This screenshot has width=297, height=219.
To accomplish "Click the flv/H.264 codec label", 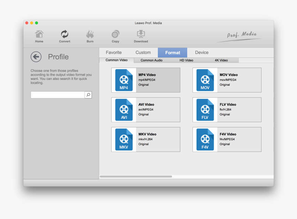I will (x=226, y=109).
